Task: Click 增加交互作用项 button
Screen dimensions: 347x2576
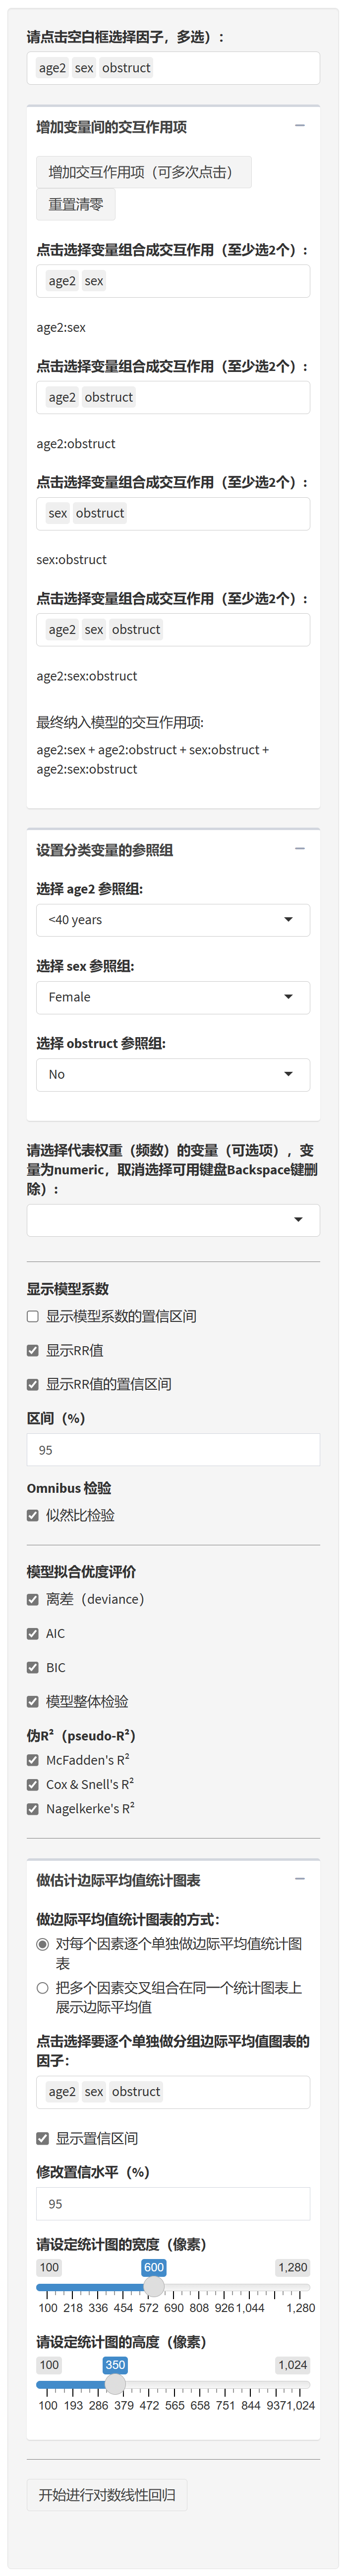Action: (x=143, y=172)
